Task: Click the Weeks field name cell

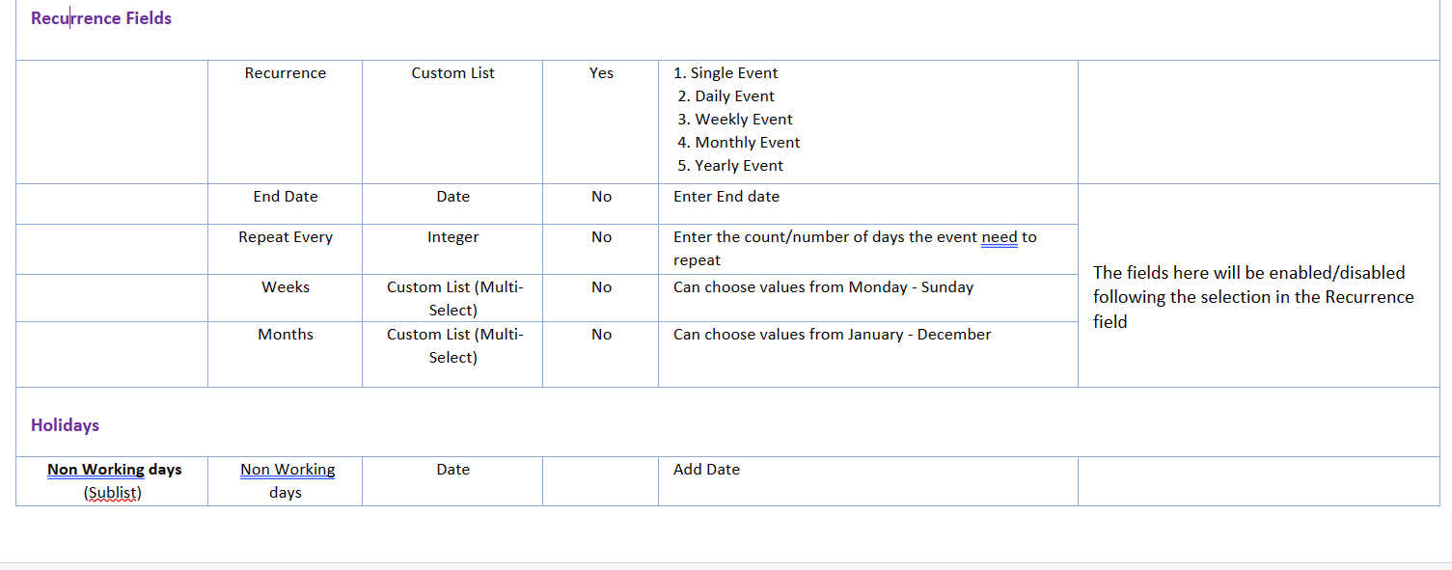Action: coord(286,287)
